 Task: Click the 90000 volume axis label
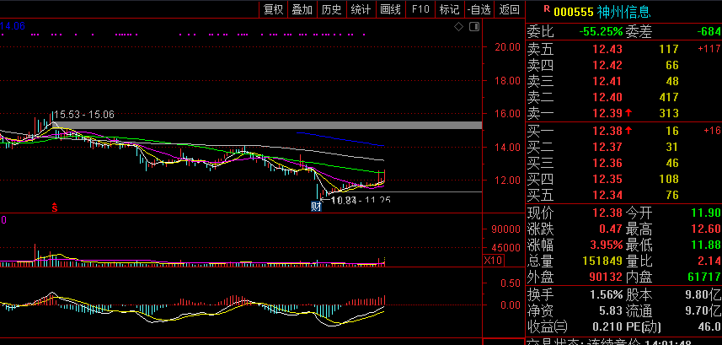tap(506, 229)
